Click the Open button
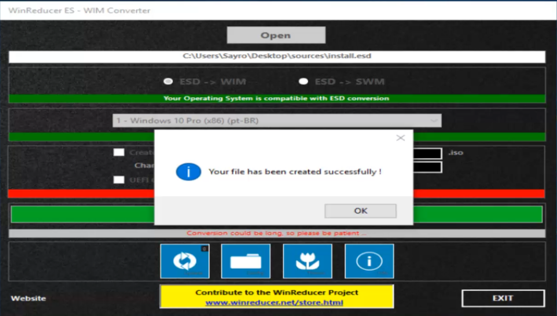This screenshot has width=557, height=316. (276, 35)
